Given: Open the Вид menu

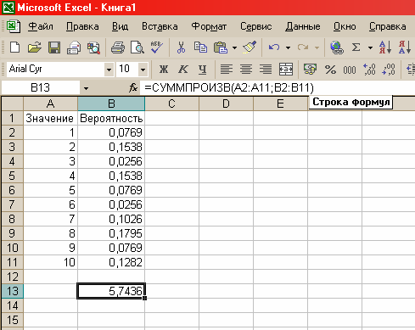Looking at the screenshot, I should pos(120,26).
